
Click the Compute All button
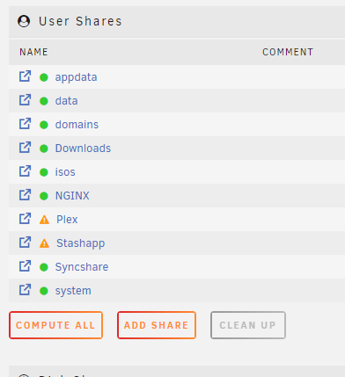(x=55, y=325)
